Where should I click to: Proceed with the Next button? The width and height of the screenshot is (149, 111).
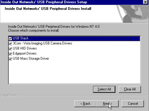108,104
